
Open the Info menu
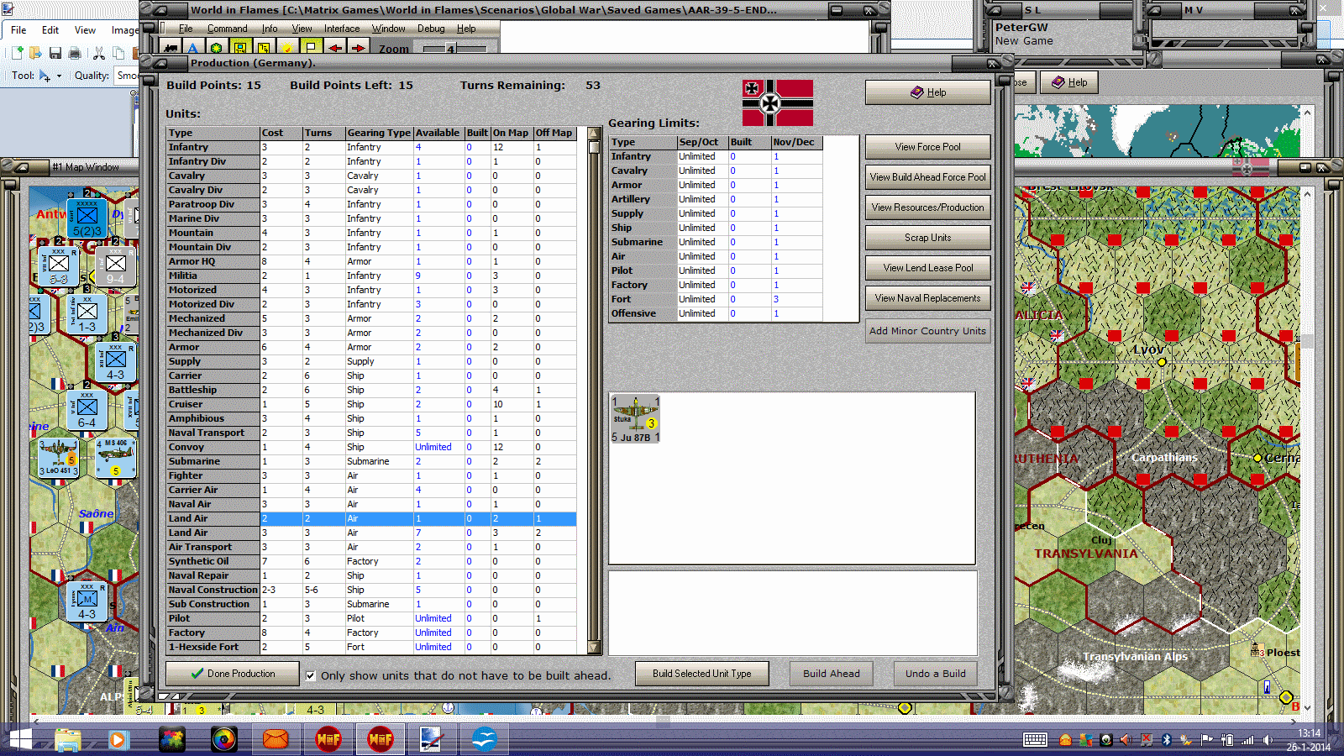(x=270, y=29)
